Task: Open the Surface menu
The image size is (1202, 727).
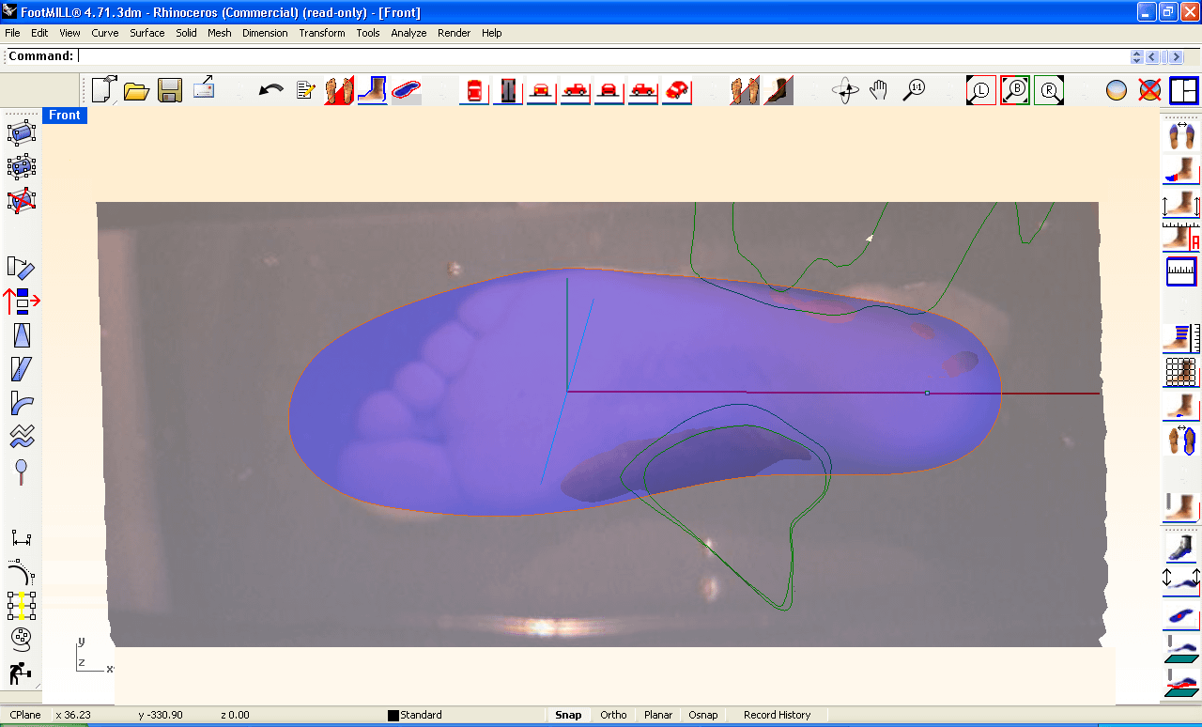Action: (x=147, y=33)
